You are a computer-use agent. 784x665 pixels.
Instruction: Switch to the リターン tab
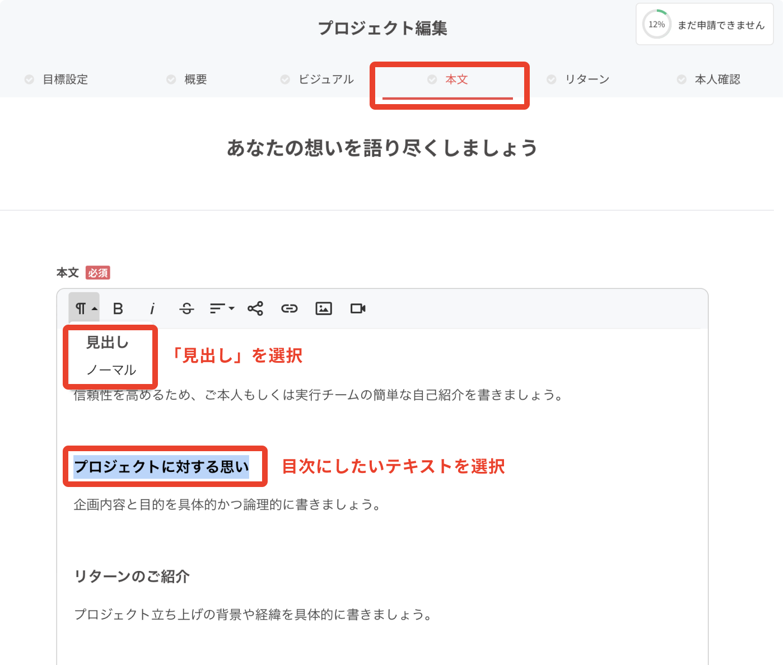tap(586, 79)
